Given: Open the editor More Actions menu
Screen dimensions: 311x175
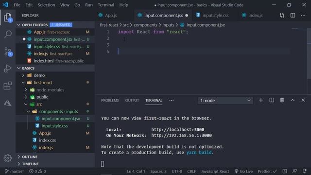Looking at the screenshot, I should coord(303,15).
